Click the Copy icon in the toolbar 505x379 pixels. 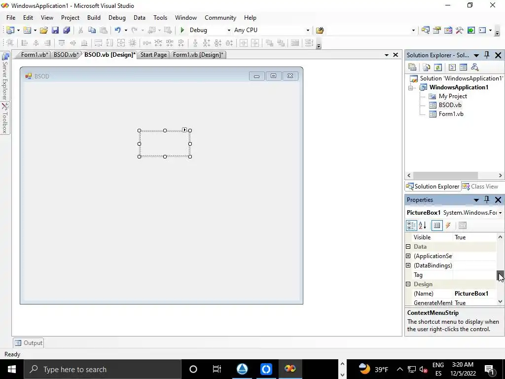pyautogui.click(x=92, y=30)
